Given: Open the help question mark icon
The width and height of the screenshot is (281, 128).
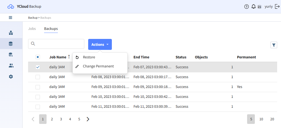Looking at the screenshot, I should [x=247, y=7].
